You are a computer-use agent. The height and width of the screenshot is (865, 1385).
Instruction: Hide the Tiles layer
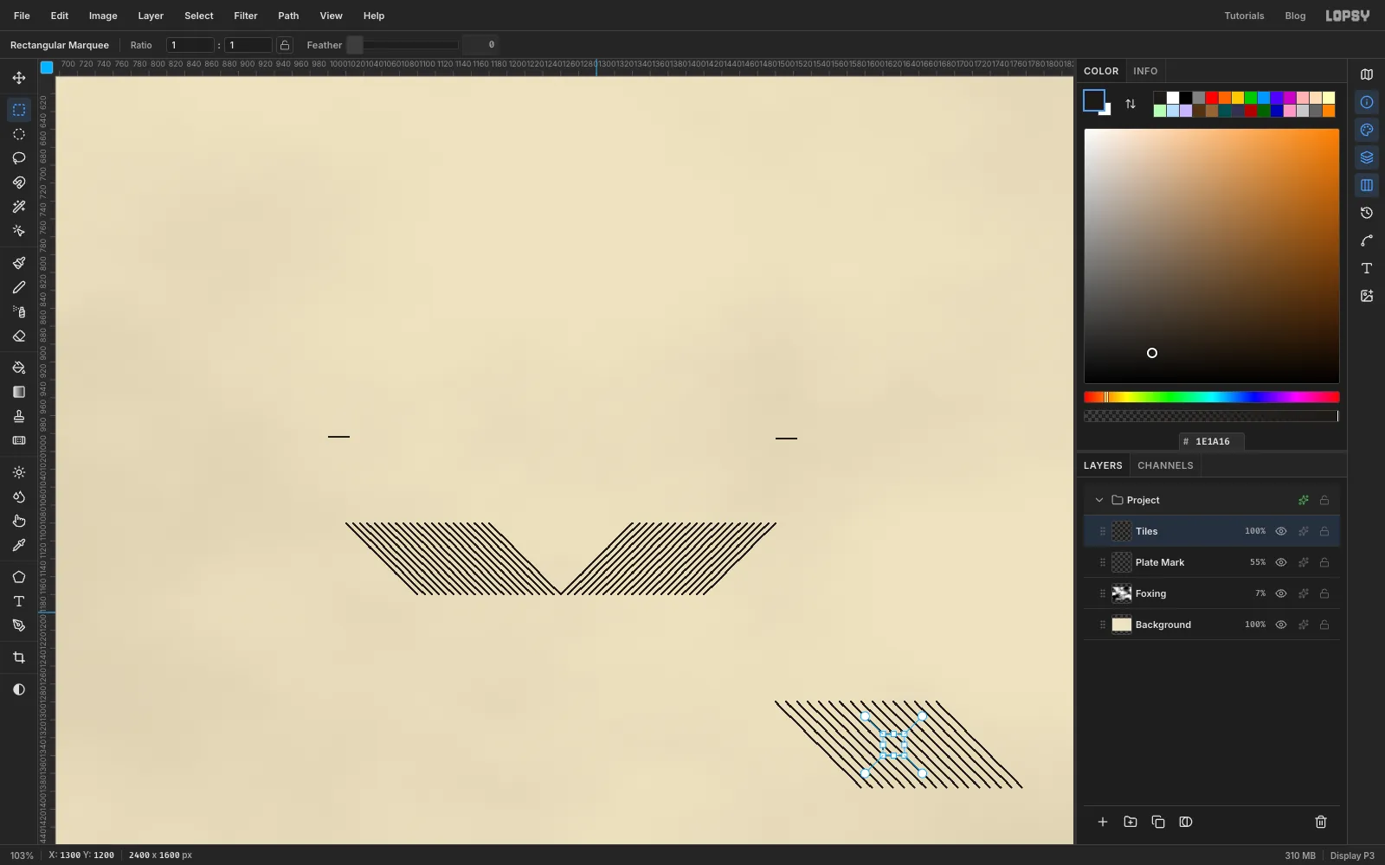(1281, 531)
